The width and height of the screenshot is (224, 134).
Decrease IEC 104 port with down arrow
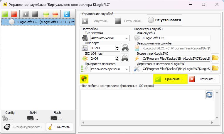click(x=117, y=60)
